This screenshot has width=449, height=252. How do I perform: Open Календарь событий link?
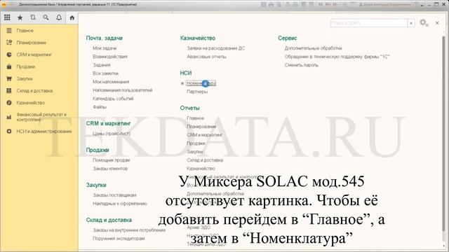pos(113,99)
